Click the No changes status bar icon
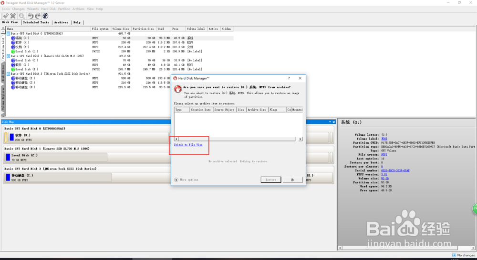The height and width of the screenshot is (260, 477). (x=454, y=255)
